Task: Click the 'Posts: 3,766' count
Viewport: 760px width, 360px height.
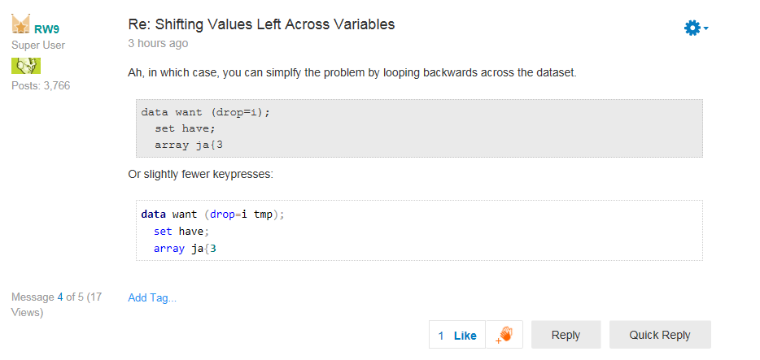Action: (x=41, y=85)
